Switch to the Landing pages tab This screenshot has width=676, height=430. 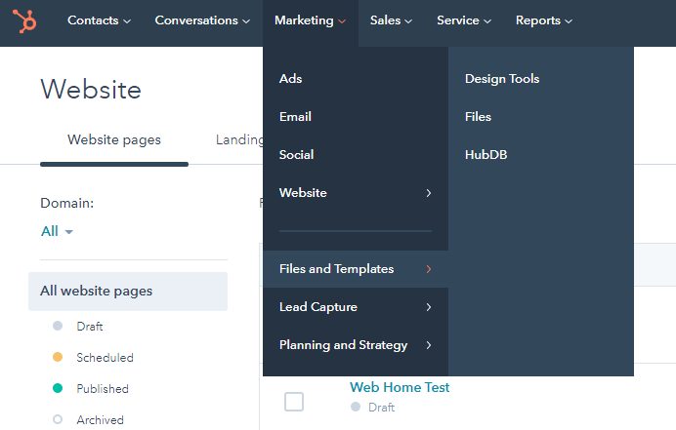[x=239, y=139]
